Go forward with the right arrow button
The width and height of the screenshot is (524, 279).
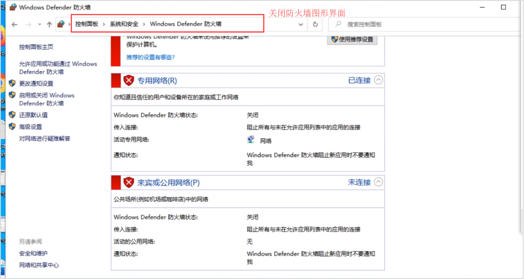[28, 25]
